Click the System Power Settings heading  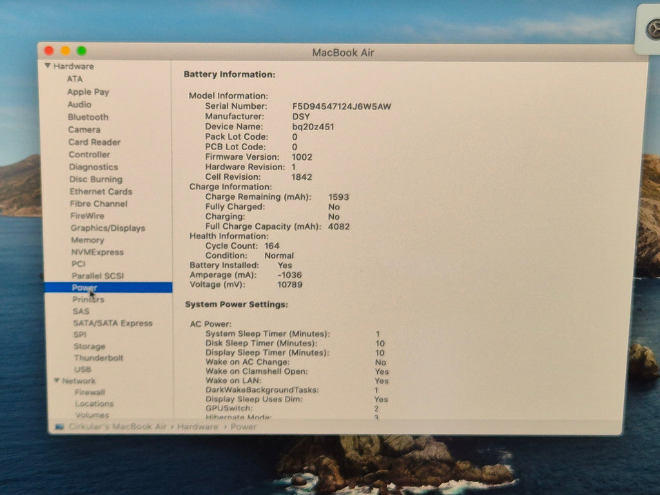click(x=237, y=304)
